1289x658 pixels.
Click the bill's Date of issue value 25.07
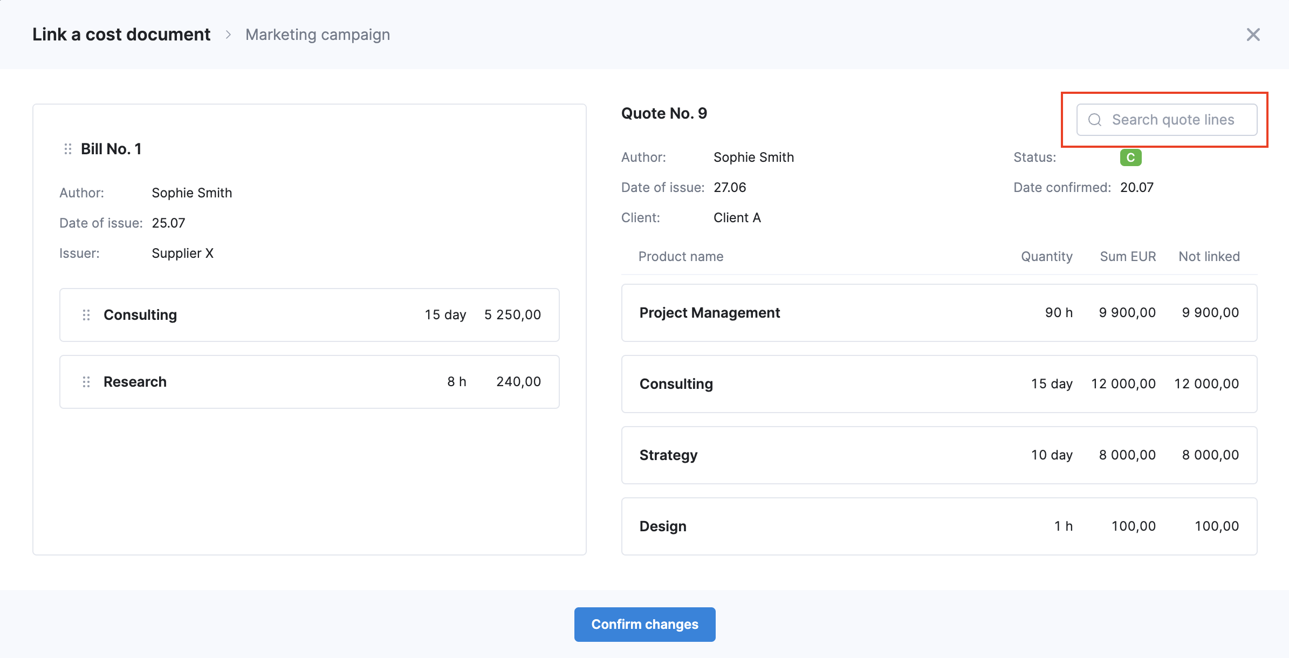tap(168, 223)
